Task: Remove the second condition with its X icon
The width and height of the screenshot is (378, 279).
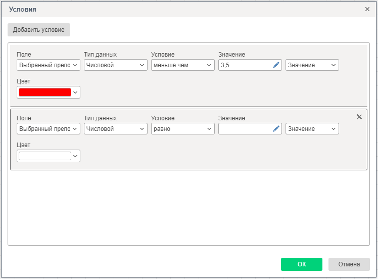Action: click(x=359, y=117)
